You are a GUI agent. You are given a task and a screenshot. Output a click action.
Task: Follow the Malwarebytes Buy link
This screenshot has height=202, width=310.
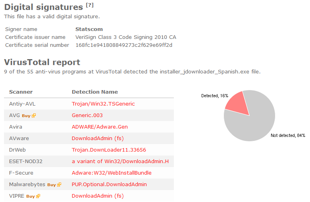click(52, 185)
